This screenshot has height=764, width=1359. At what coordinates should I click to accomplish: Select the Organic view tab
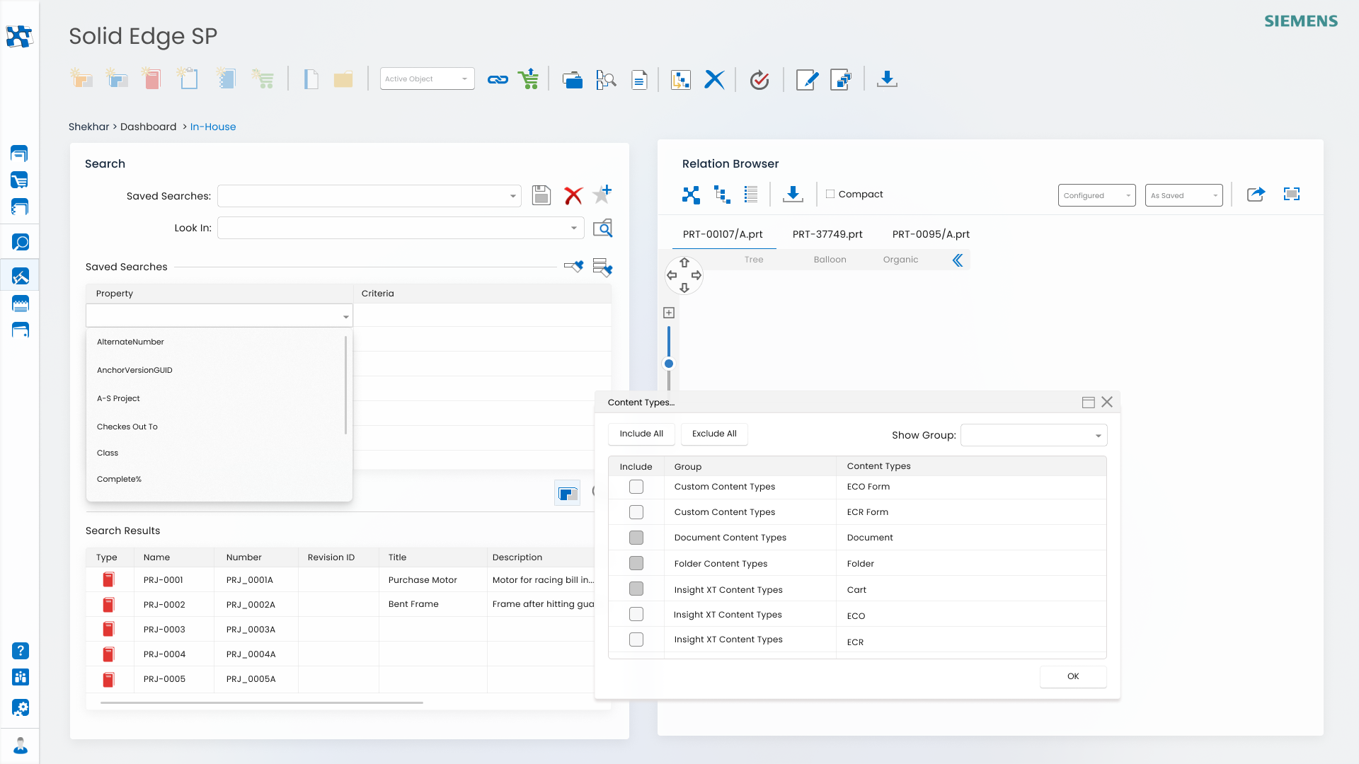(900, 260)
